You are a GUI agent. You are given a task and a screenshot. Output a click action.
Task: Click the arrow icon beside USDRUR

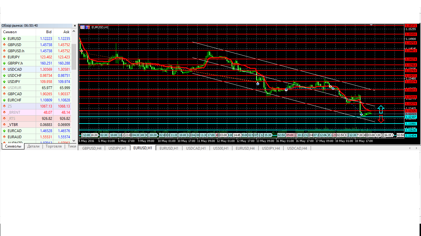(4, 88)
